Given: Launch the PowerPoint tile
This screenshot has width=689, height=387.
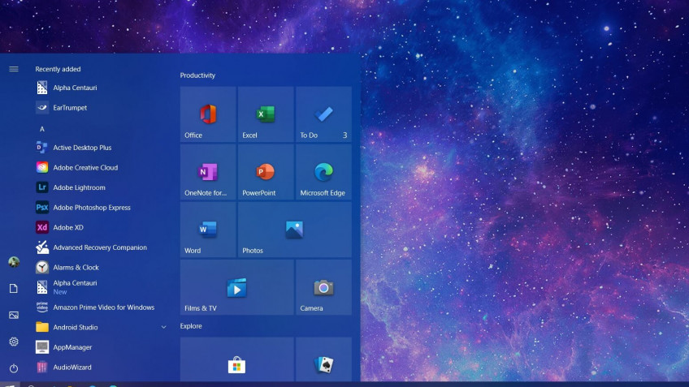Looking at the screenshot, I should [x=266, y=172].
